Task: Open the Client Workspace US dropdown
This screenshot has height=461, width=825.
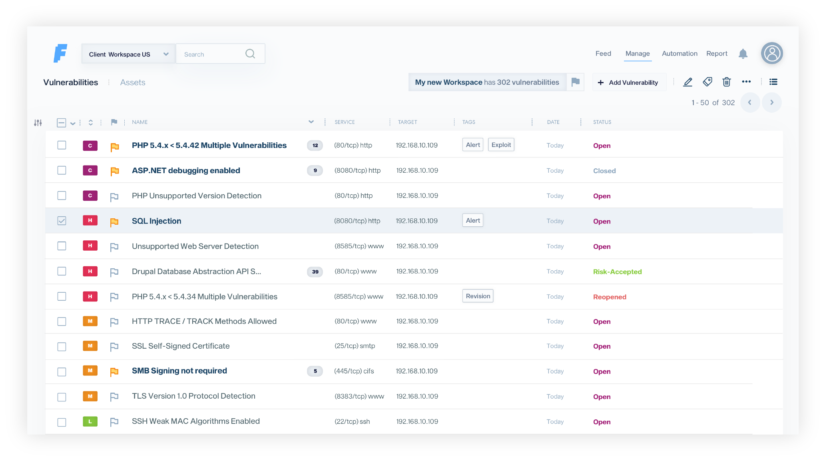Action: (128, 54)
